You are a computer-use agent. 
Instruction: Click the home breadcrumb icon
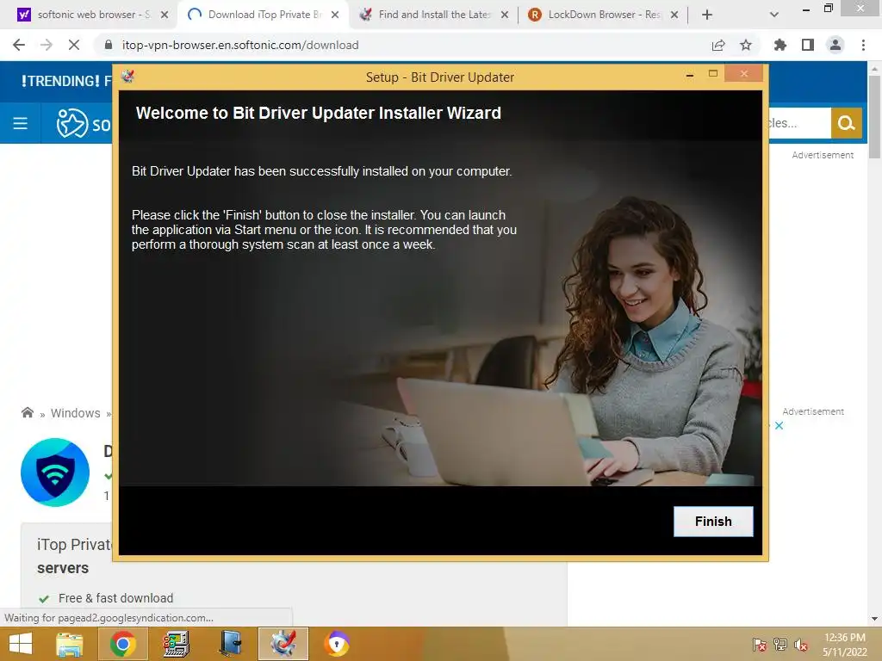click(x=28, y=412)
